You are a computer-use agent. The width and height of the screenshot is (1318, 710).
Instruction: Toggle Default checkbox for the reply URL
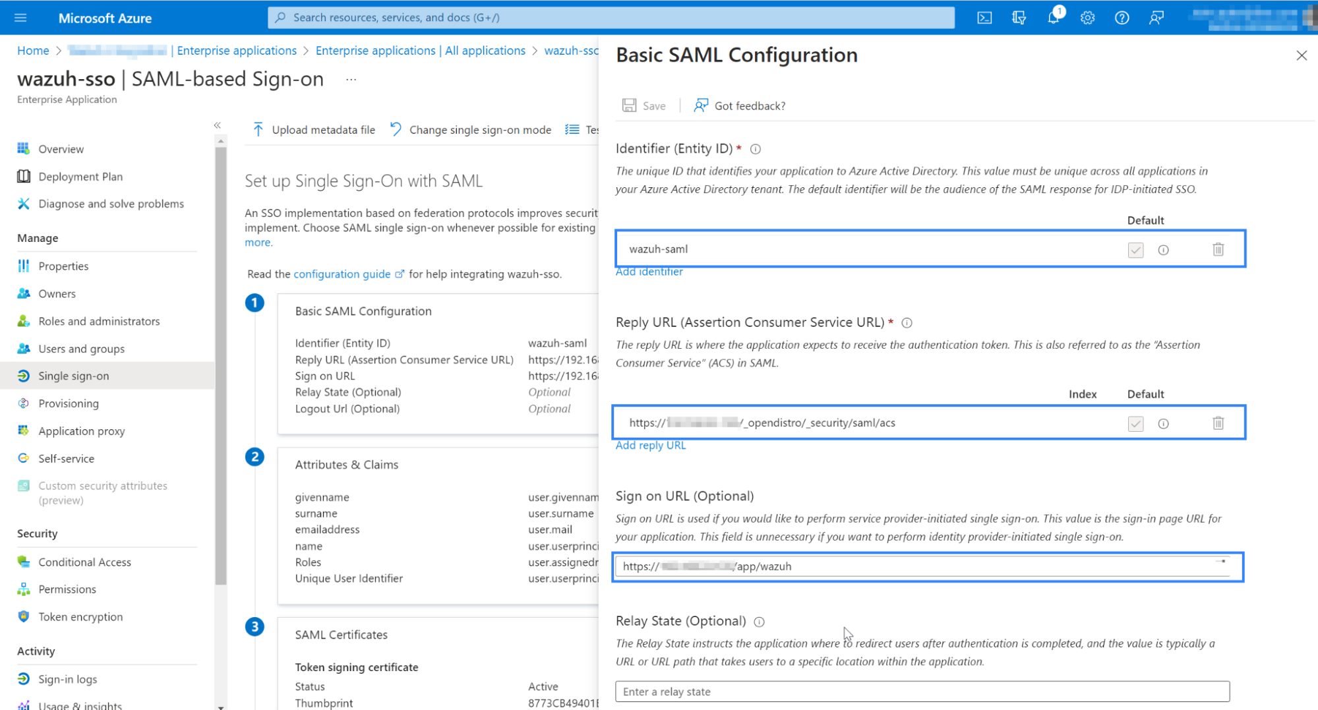pos(1135,424)
